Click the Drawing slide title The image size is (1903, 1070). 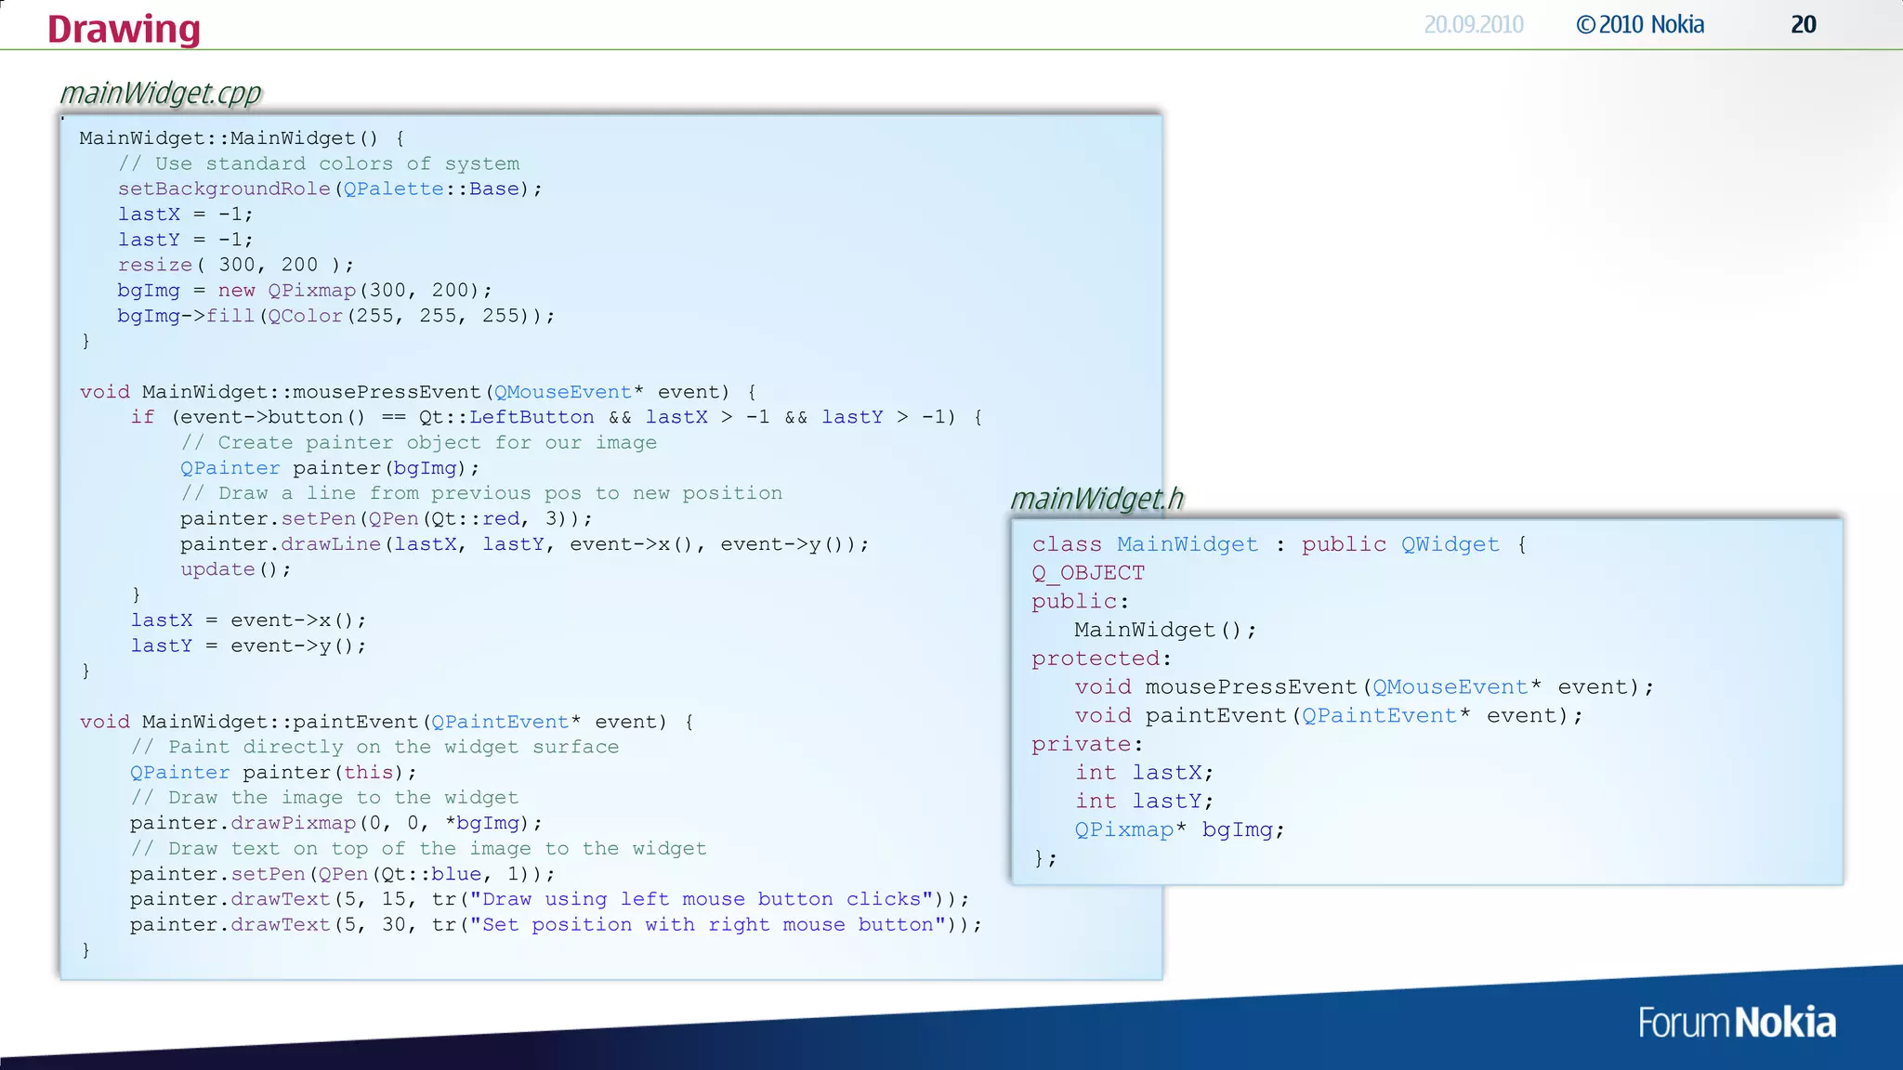(x=124, y=29)
